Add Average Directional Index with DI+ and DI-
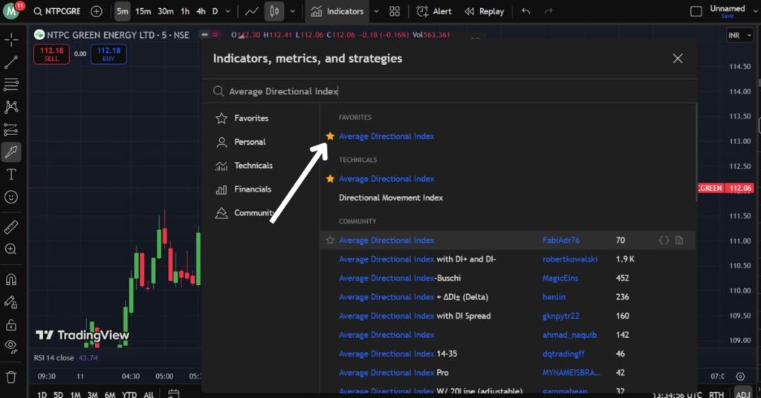 point(418,259)
